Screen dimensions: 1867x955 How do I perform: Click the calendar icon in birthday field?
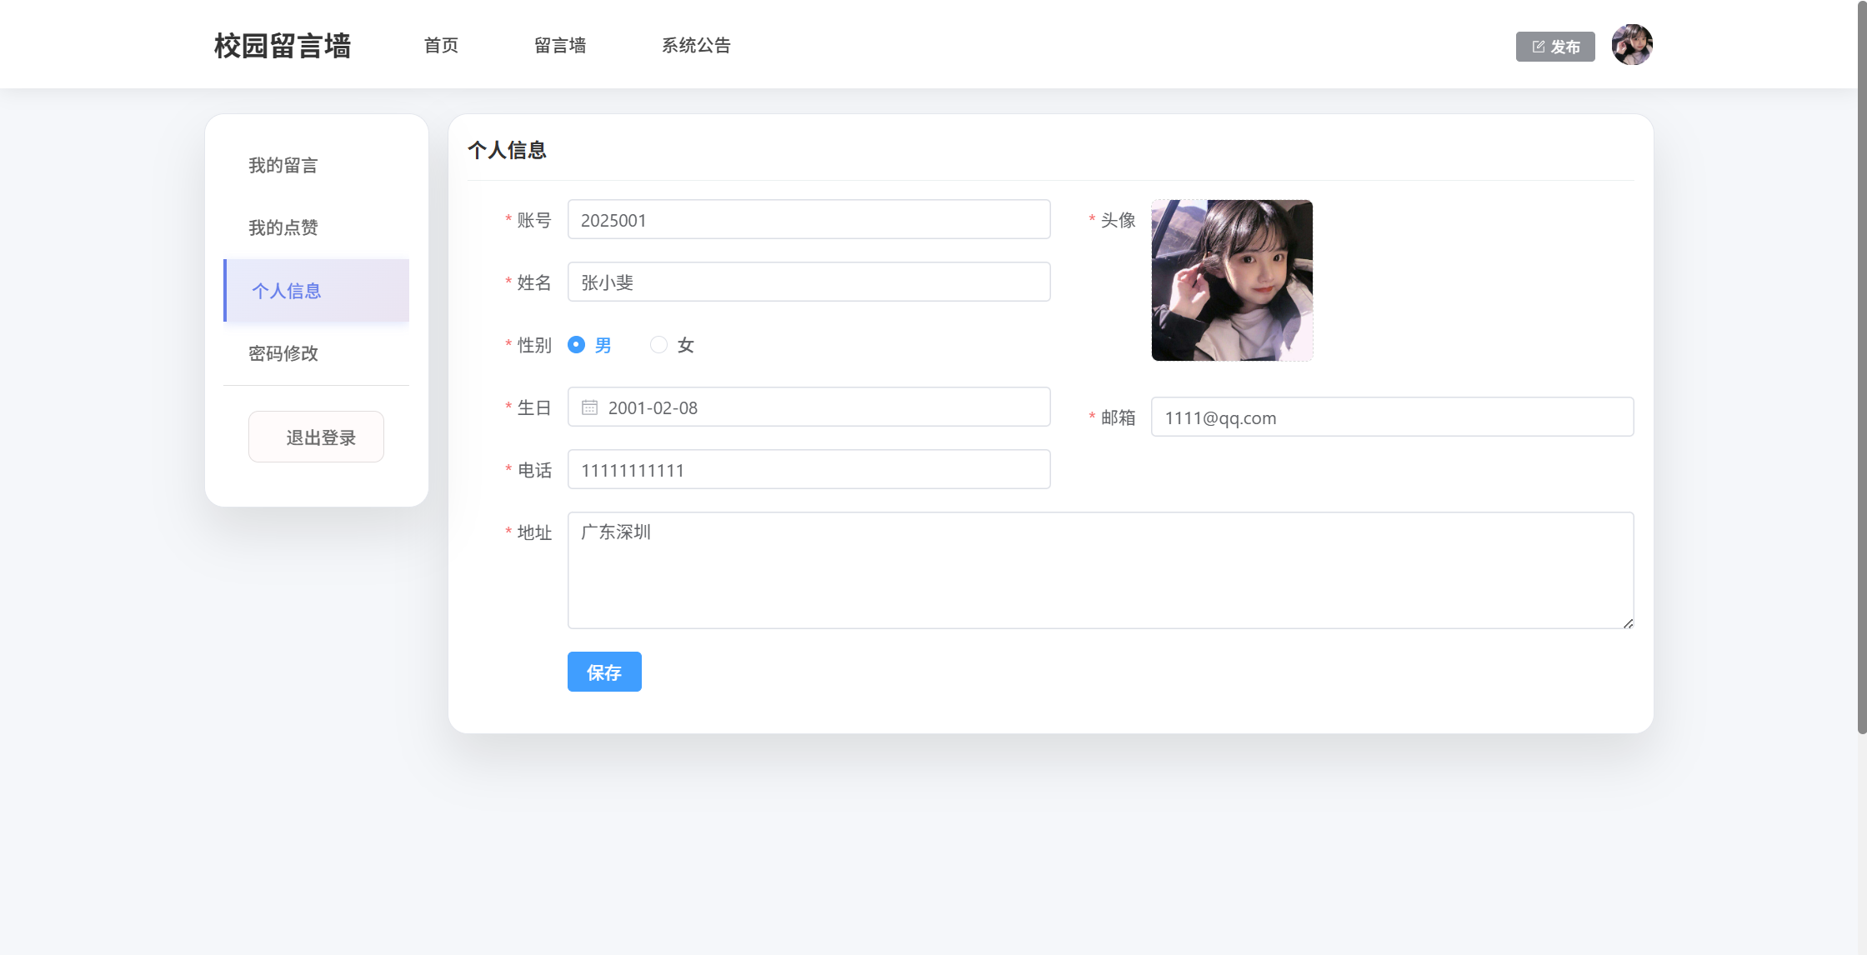589,407
